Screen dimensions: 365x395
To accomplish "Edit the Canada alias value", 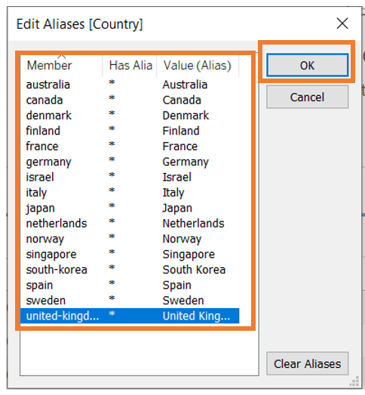I will [x=182, y=100].
